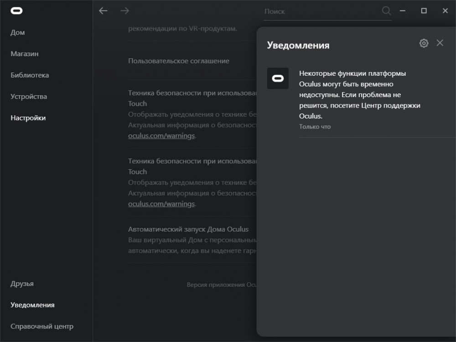Click the Уведомления panel heading
The image size is (456, 342).
(298, 45)
